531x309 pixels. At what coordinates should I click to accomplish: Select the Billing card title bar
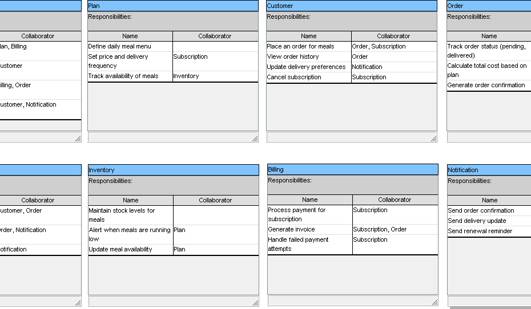click(x=352, y=169)
